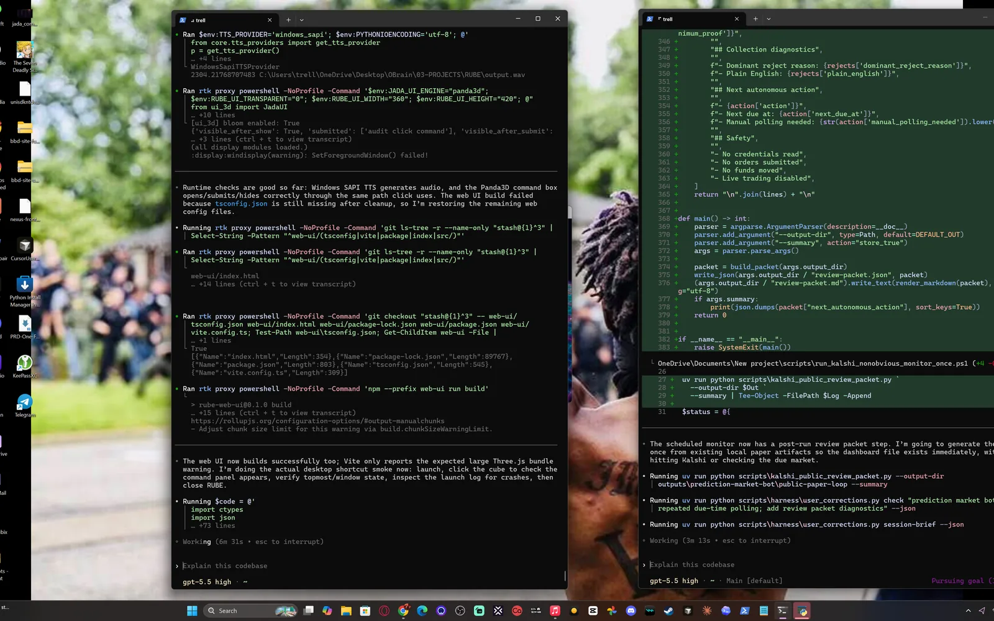Open Microsoft Edge from the taskbar
The height and width of the screenshot is (621, 994).
click(422, 610)
